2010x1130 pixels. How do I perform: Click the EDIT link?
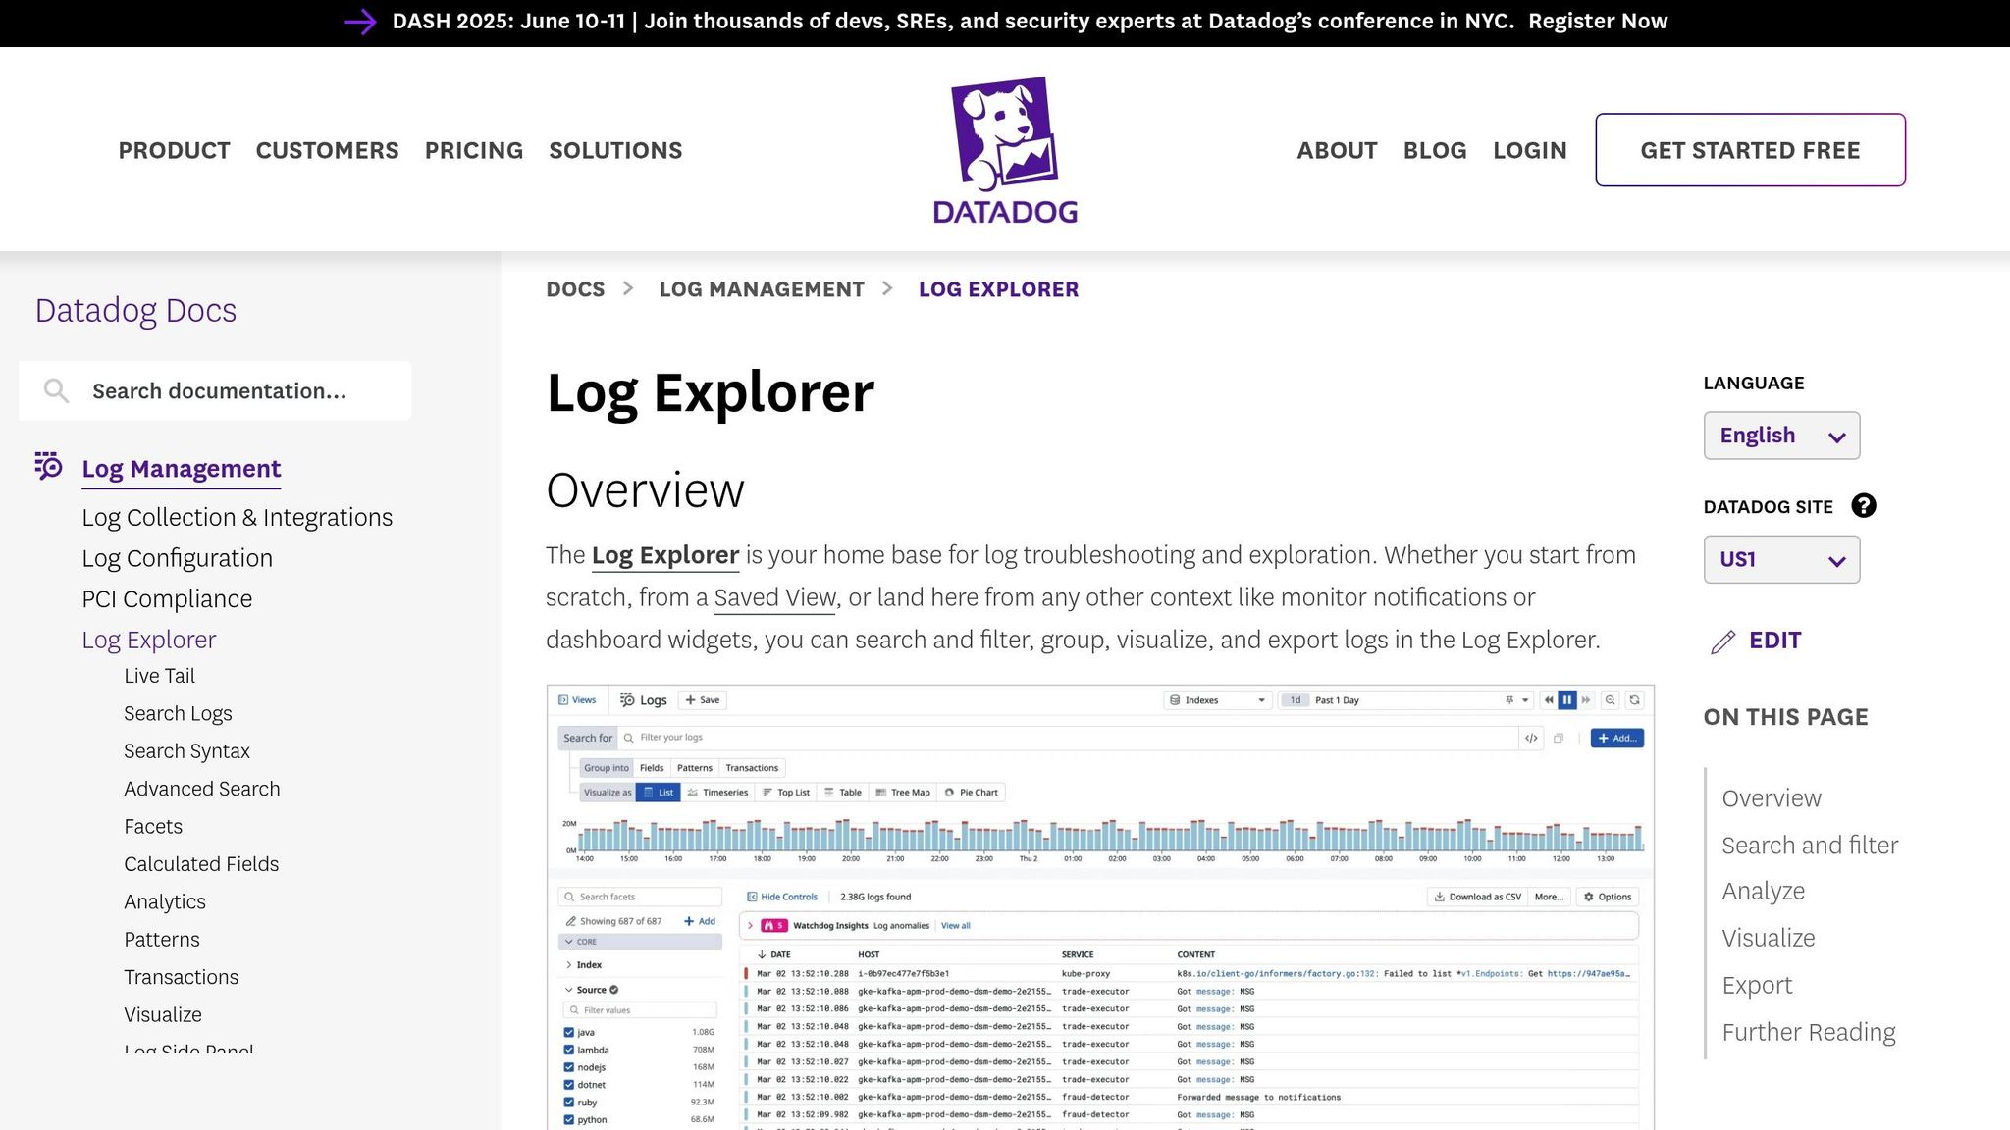tap(1775, 641)
